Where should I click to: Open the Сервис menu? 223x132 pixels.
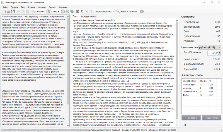[x=52, y=7]
